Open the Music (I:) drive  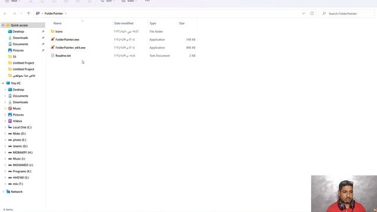pyautogui.click(x=19, y=158)
